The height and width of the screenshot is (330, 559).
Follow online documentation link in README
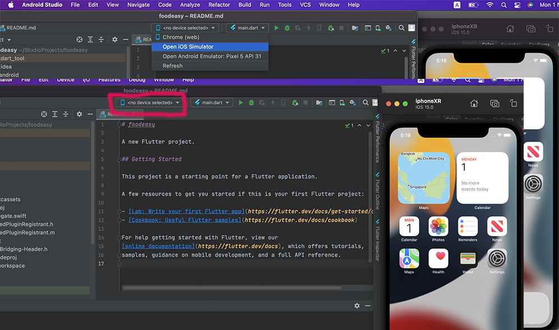(158, 246)
